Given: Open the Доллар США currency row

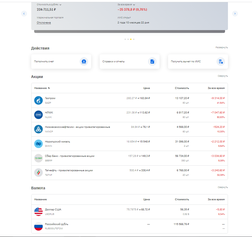Looking at the screenshot, I should [130, 212].
